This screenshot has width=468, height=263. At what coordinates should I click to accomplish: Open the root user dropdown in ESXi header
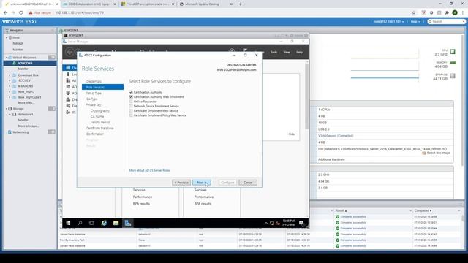(x=388, y=22)
